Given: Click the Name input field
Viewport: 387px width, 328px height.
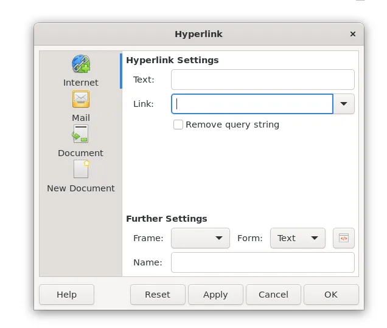Looking at the screenshot, I should (x=262, y=262).
